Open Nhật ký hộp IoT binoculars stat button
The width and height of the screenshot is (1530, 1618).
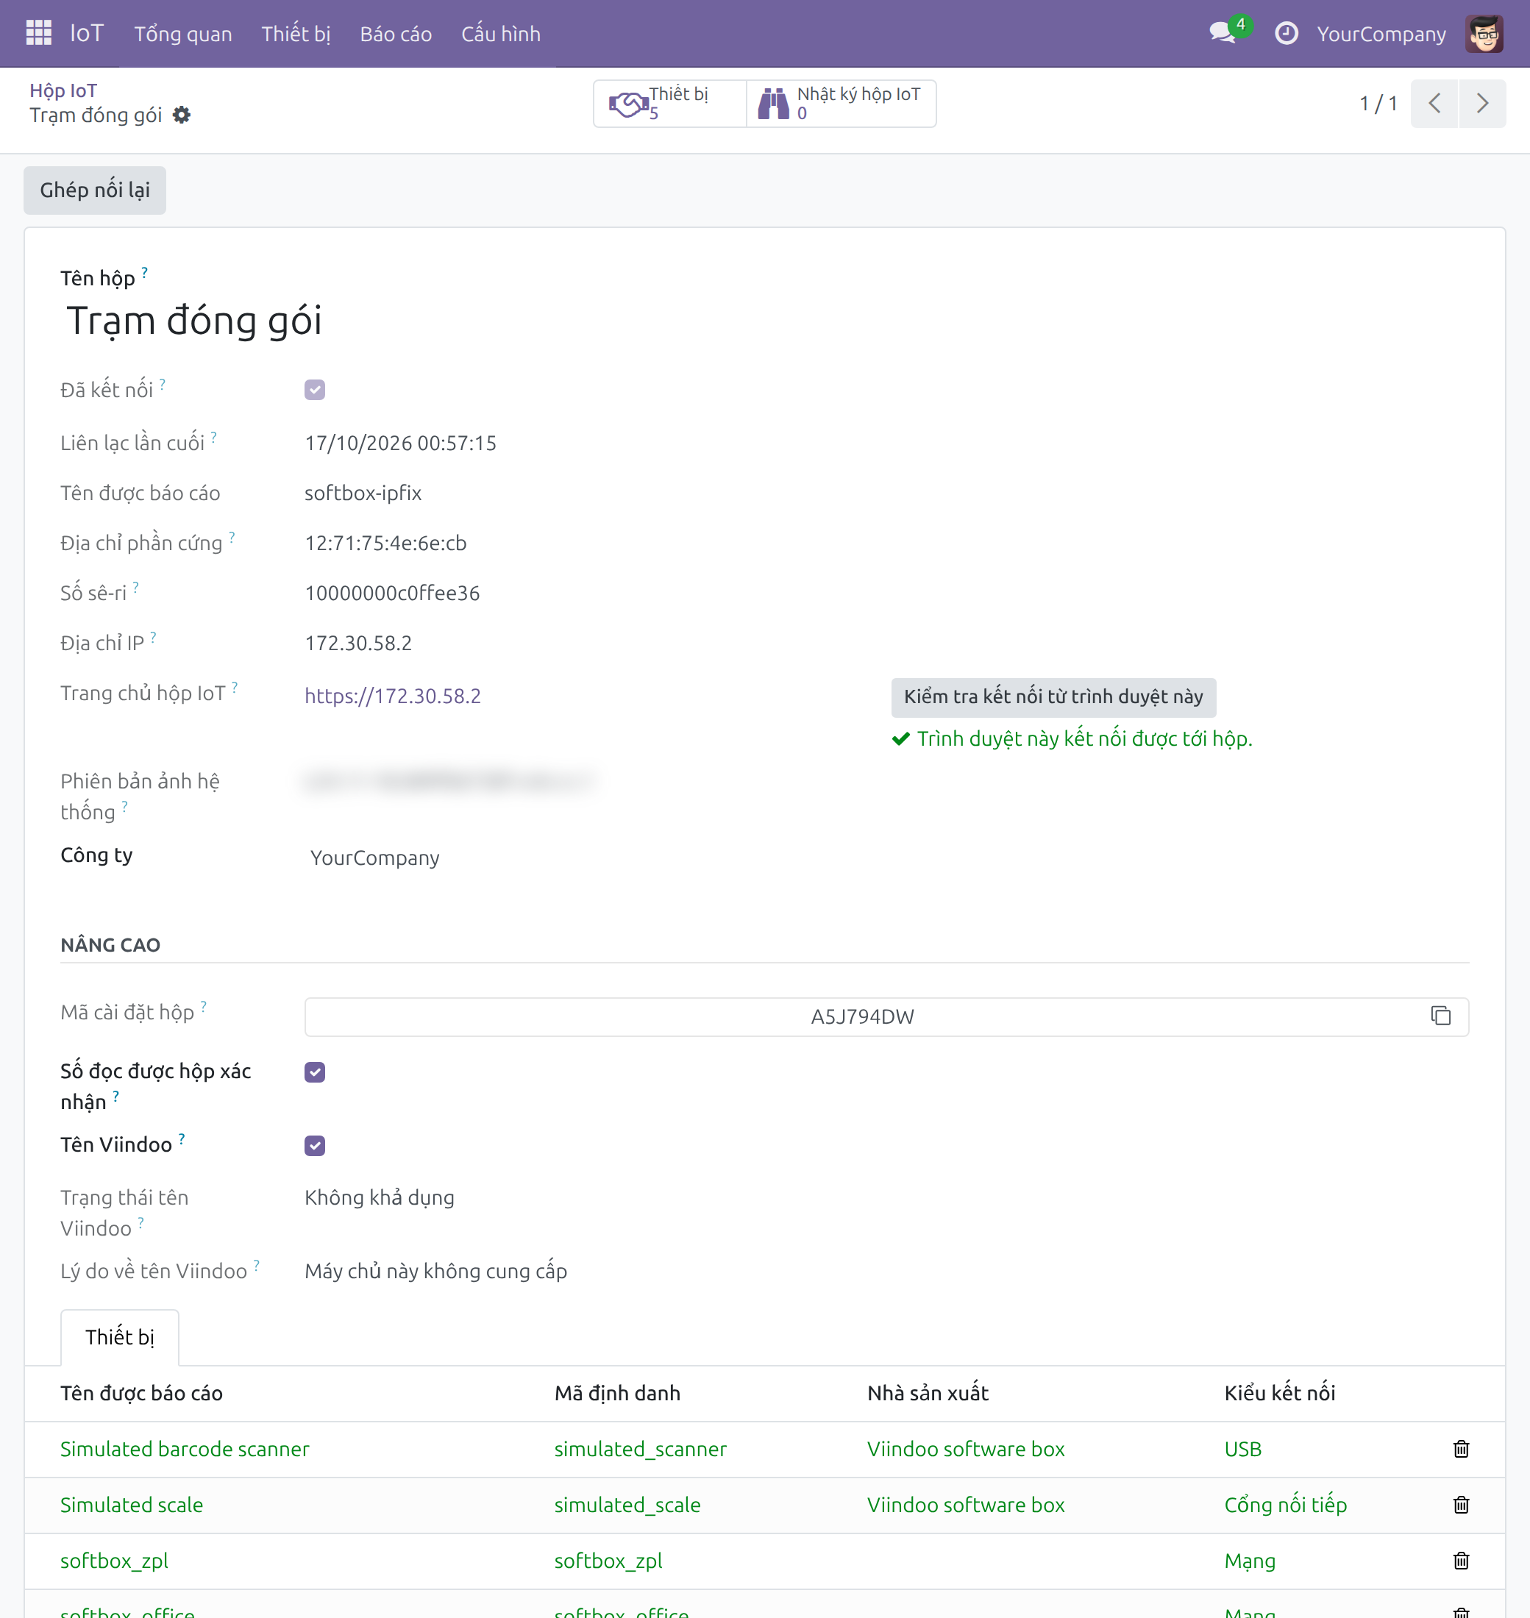841,104
